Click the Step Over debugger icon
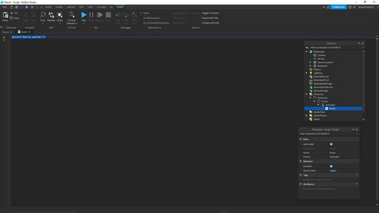379x213 pixels. point(126,15)
